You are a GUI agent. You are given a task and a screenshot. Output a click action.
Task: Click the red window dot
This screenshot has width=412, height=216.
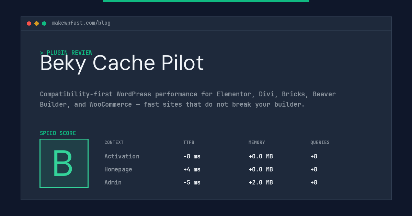pyautogui.click(x=29, y=23)
